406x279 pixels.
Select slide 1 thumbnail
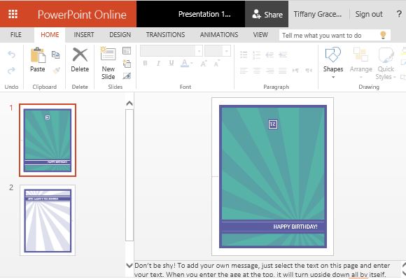[x=48, y=140]
